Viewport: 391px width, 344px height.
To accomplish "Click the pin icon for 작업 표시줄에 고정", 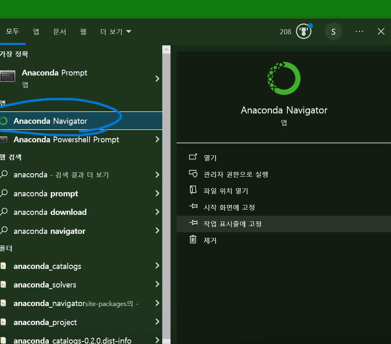I will pos(193,223).
